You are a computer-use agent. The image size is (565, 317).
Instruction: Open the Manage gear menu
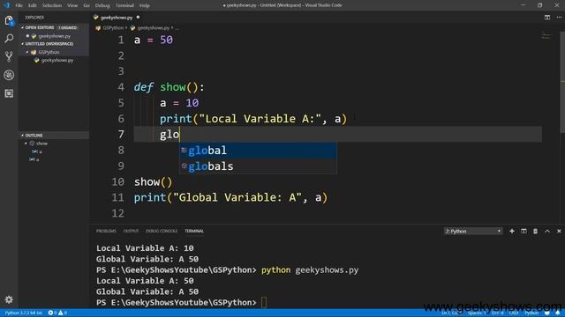(9, 299)
